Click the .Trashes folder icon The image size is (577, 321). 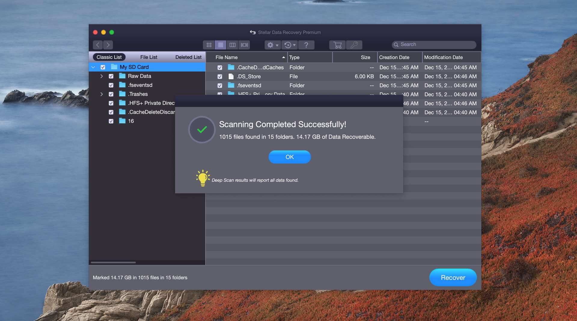pos(122,94)
